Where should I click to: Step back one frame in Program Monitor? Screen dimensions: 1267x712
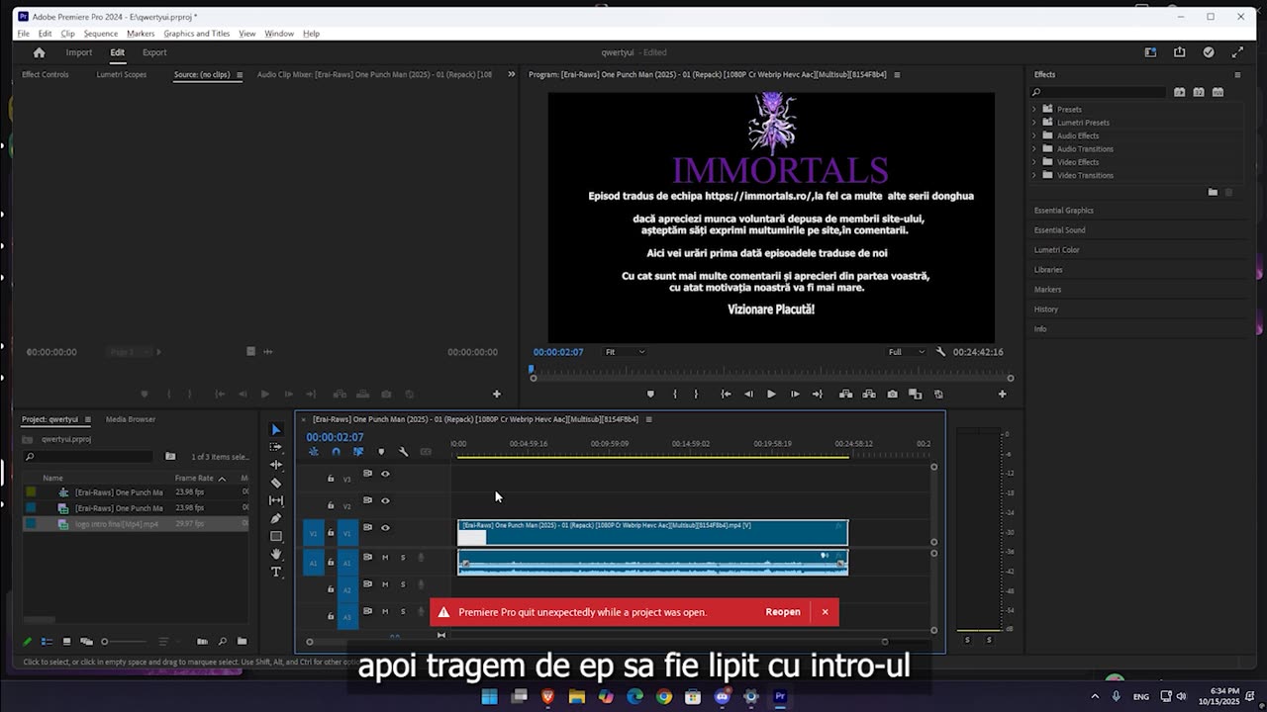(x=749, y=394)
